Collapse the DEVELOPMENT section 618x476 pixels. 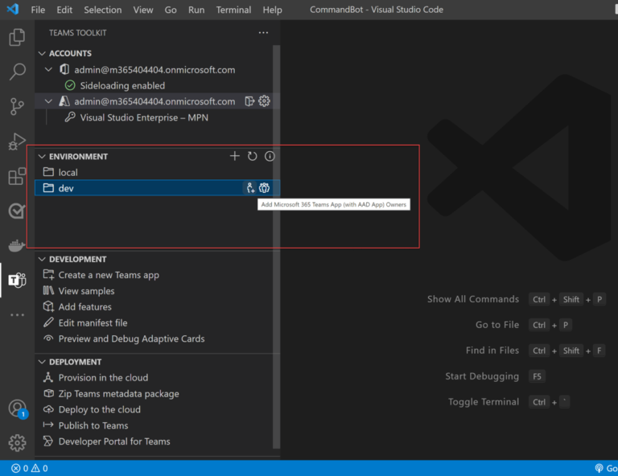pos(42,260)
